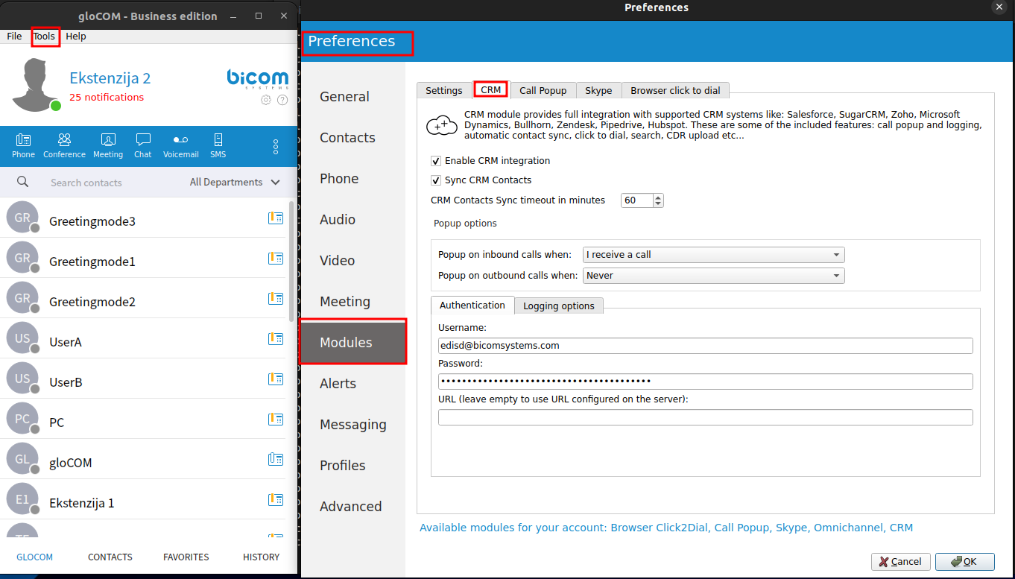Click the 25 notifications link
1015x579 pixels.
(x=107, y=97)
